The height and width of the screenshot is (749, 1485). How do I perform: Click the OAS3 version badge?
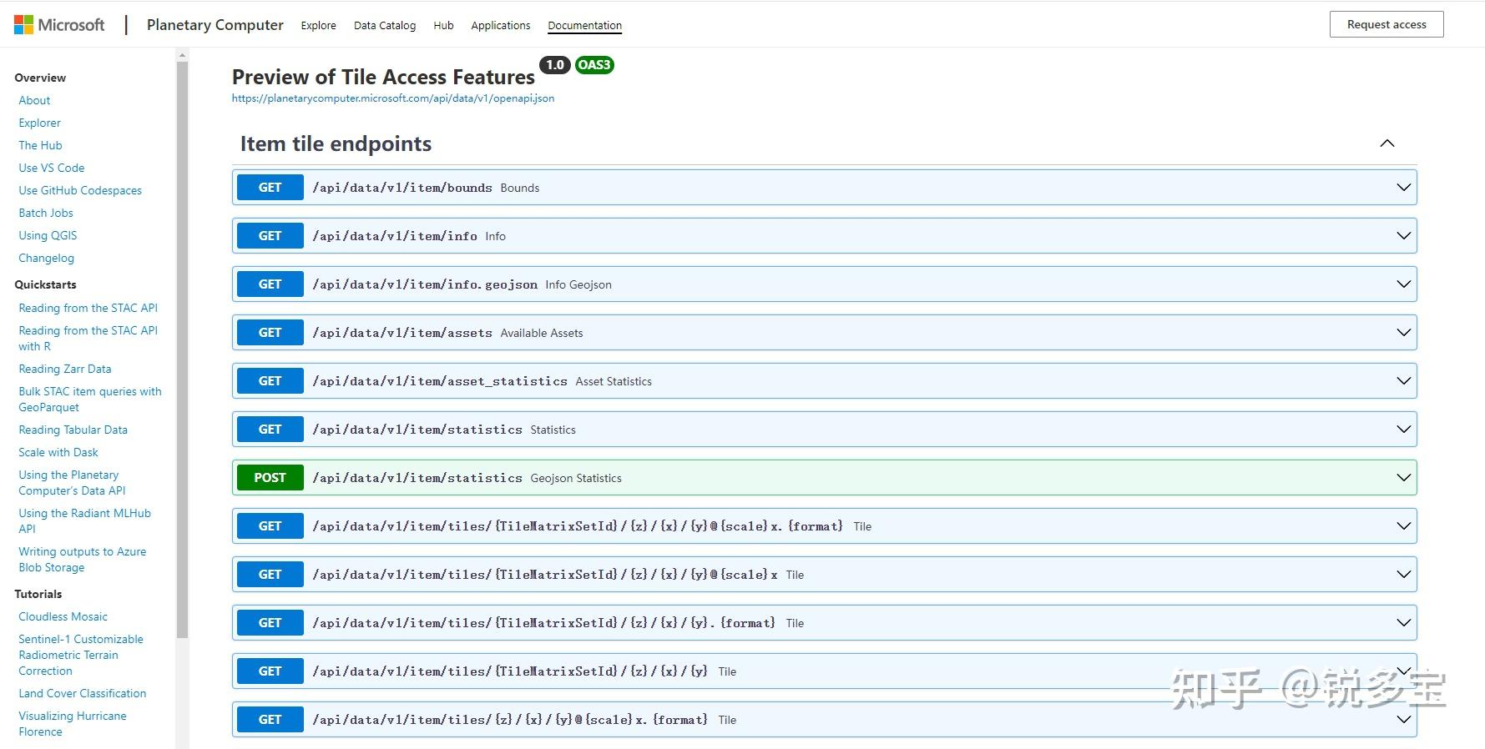pos(594,65)
